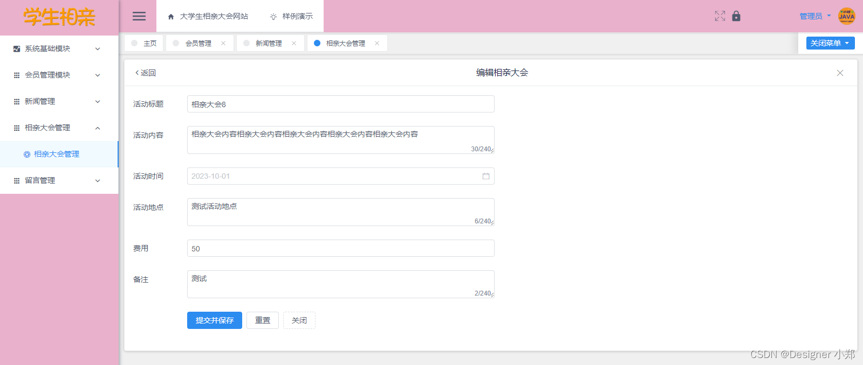Screen dimensions: 863x365
Task: Toggle the hamburger sidebar menu icon
Action: point(139,16)
